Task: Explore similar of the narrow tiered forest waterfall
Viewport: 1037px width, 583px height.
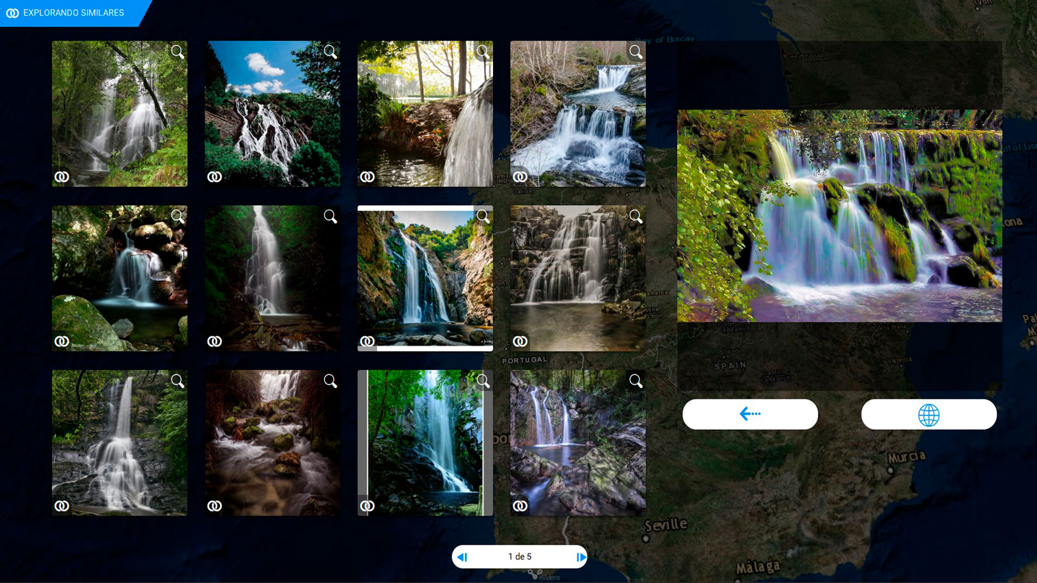Action: [x=62, y=506]
